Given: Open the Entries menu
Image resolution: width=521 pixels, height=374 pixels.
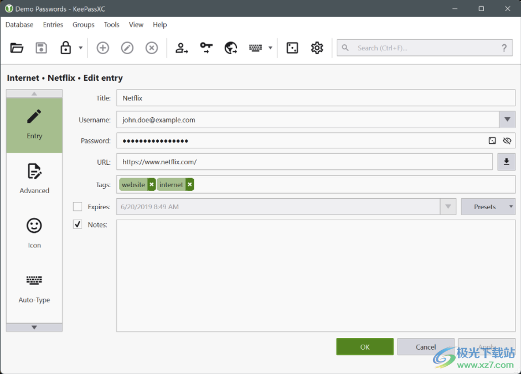Looking at the screenshot, I should pyautogui.click(x=53, y=24).
